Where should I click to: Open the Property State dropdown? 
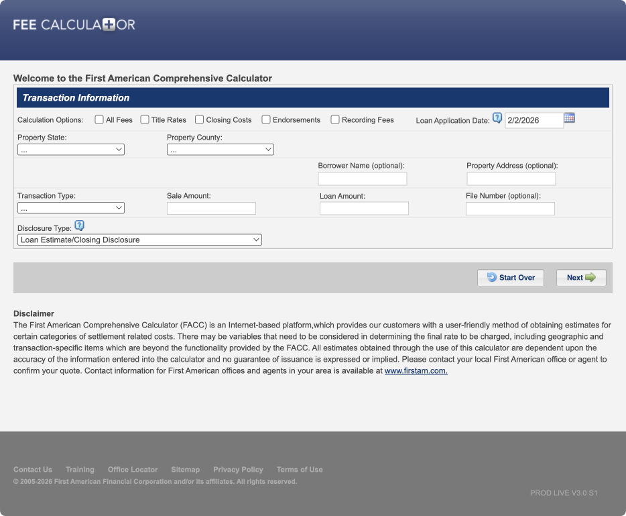70,149
